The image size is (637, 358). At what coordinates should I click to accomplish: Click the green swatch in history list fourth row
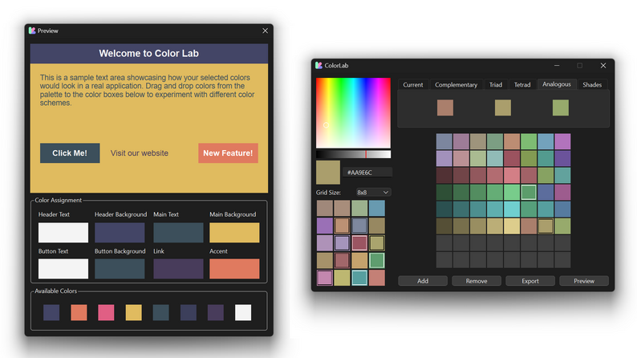pos(377,261)
